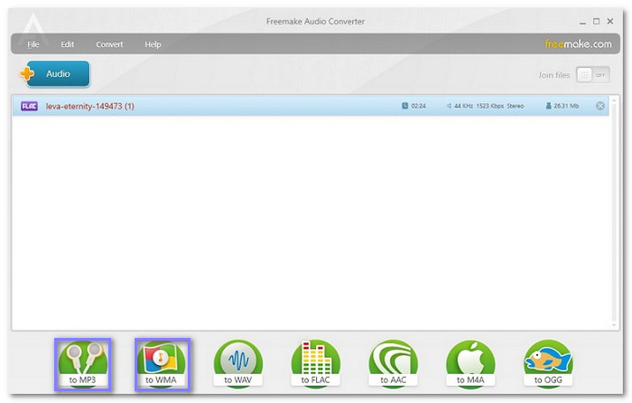
Task: Convert to M4A format
Action: pyautogui.click(x=470, y=364)
